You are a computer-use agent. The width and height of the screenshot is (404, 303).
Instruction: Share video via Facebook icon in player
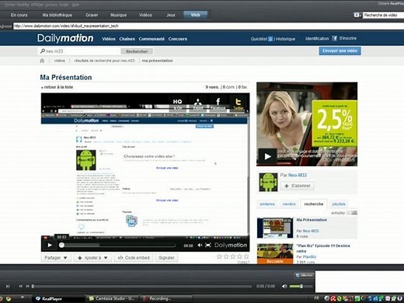pyautogui.click(x=218, y=104)
